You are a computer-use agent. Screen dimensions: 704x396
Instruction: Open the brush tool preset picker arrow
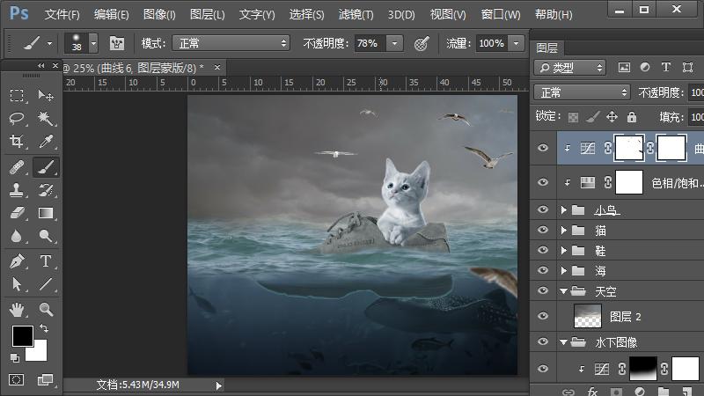49,44
